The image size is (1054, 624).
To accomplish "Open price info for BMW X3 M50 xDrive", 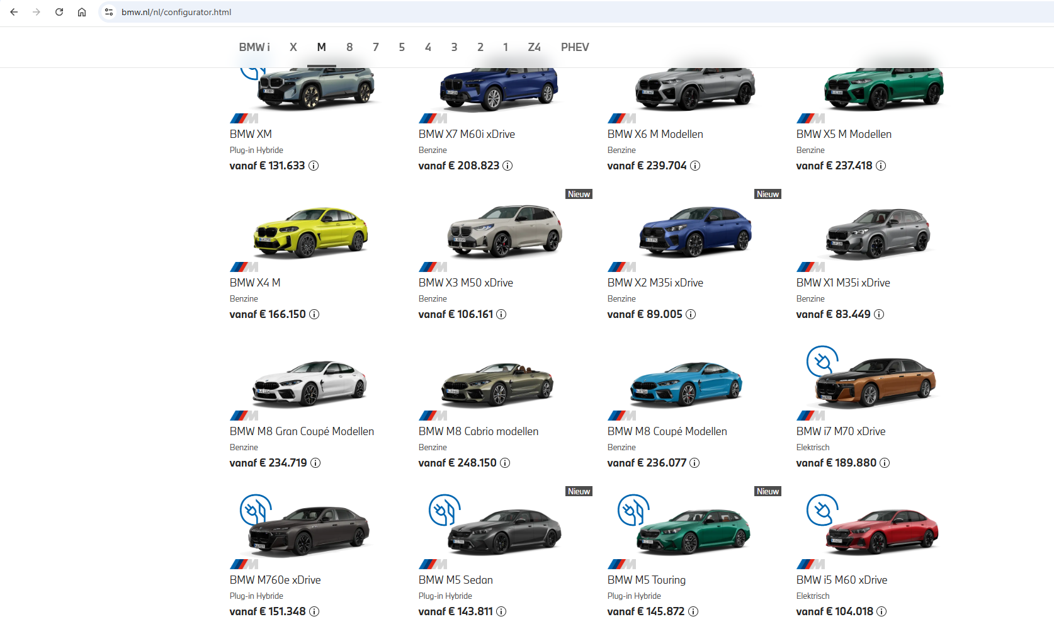I will 501,314.
